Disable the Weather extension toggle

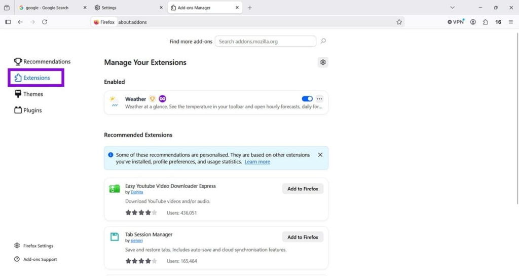tap(307, 99)
